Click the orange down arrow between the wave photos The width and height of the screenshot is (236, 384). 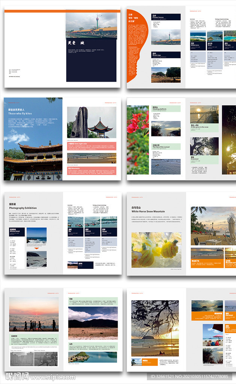coord(36,248)
